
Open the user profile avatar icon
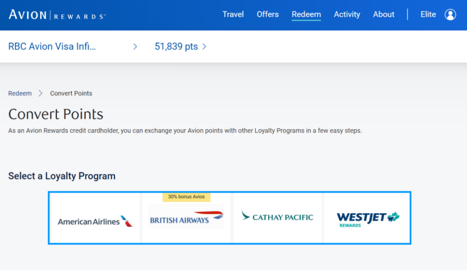[x=451, y=15]
